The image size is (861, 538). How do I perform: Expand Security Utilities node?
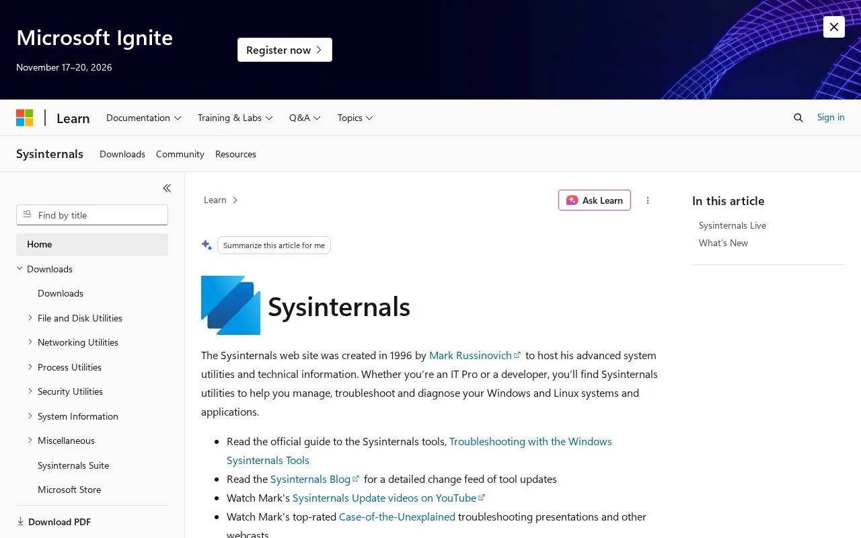(30, 391)
